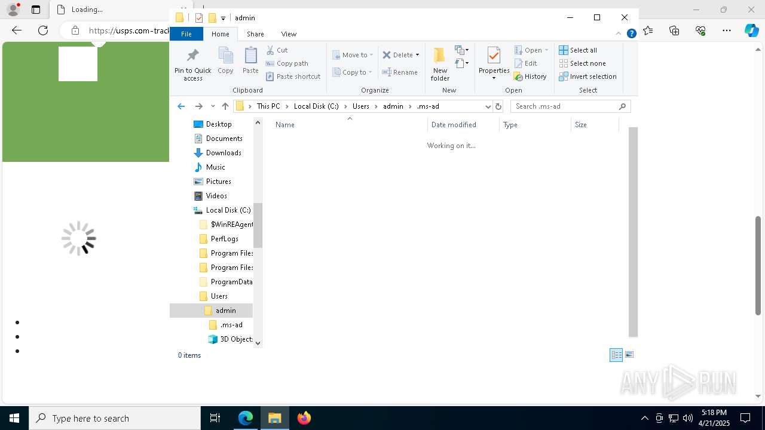This screenshot has height=430, width=765.
Task: Click Paste shortcut in ribbon
Action: click(x=293, y=76)
